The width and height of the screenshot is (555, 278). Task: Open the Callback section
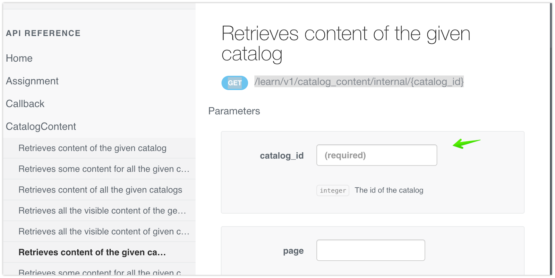click(x=25, y=104)
